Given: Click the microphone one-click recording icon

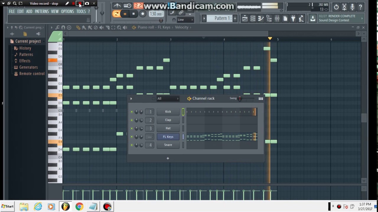Looking at the screenshot, I should [x=352, y=7].
